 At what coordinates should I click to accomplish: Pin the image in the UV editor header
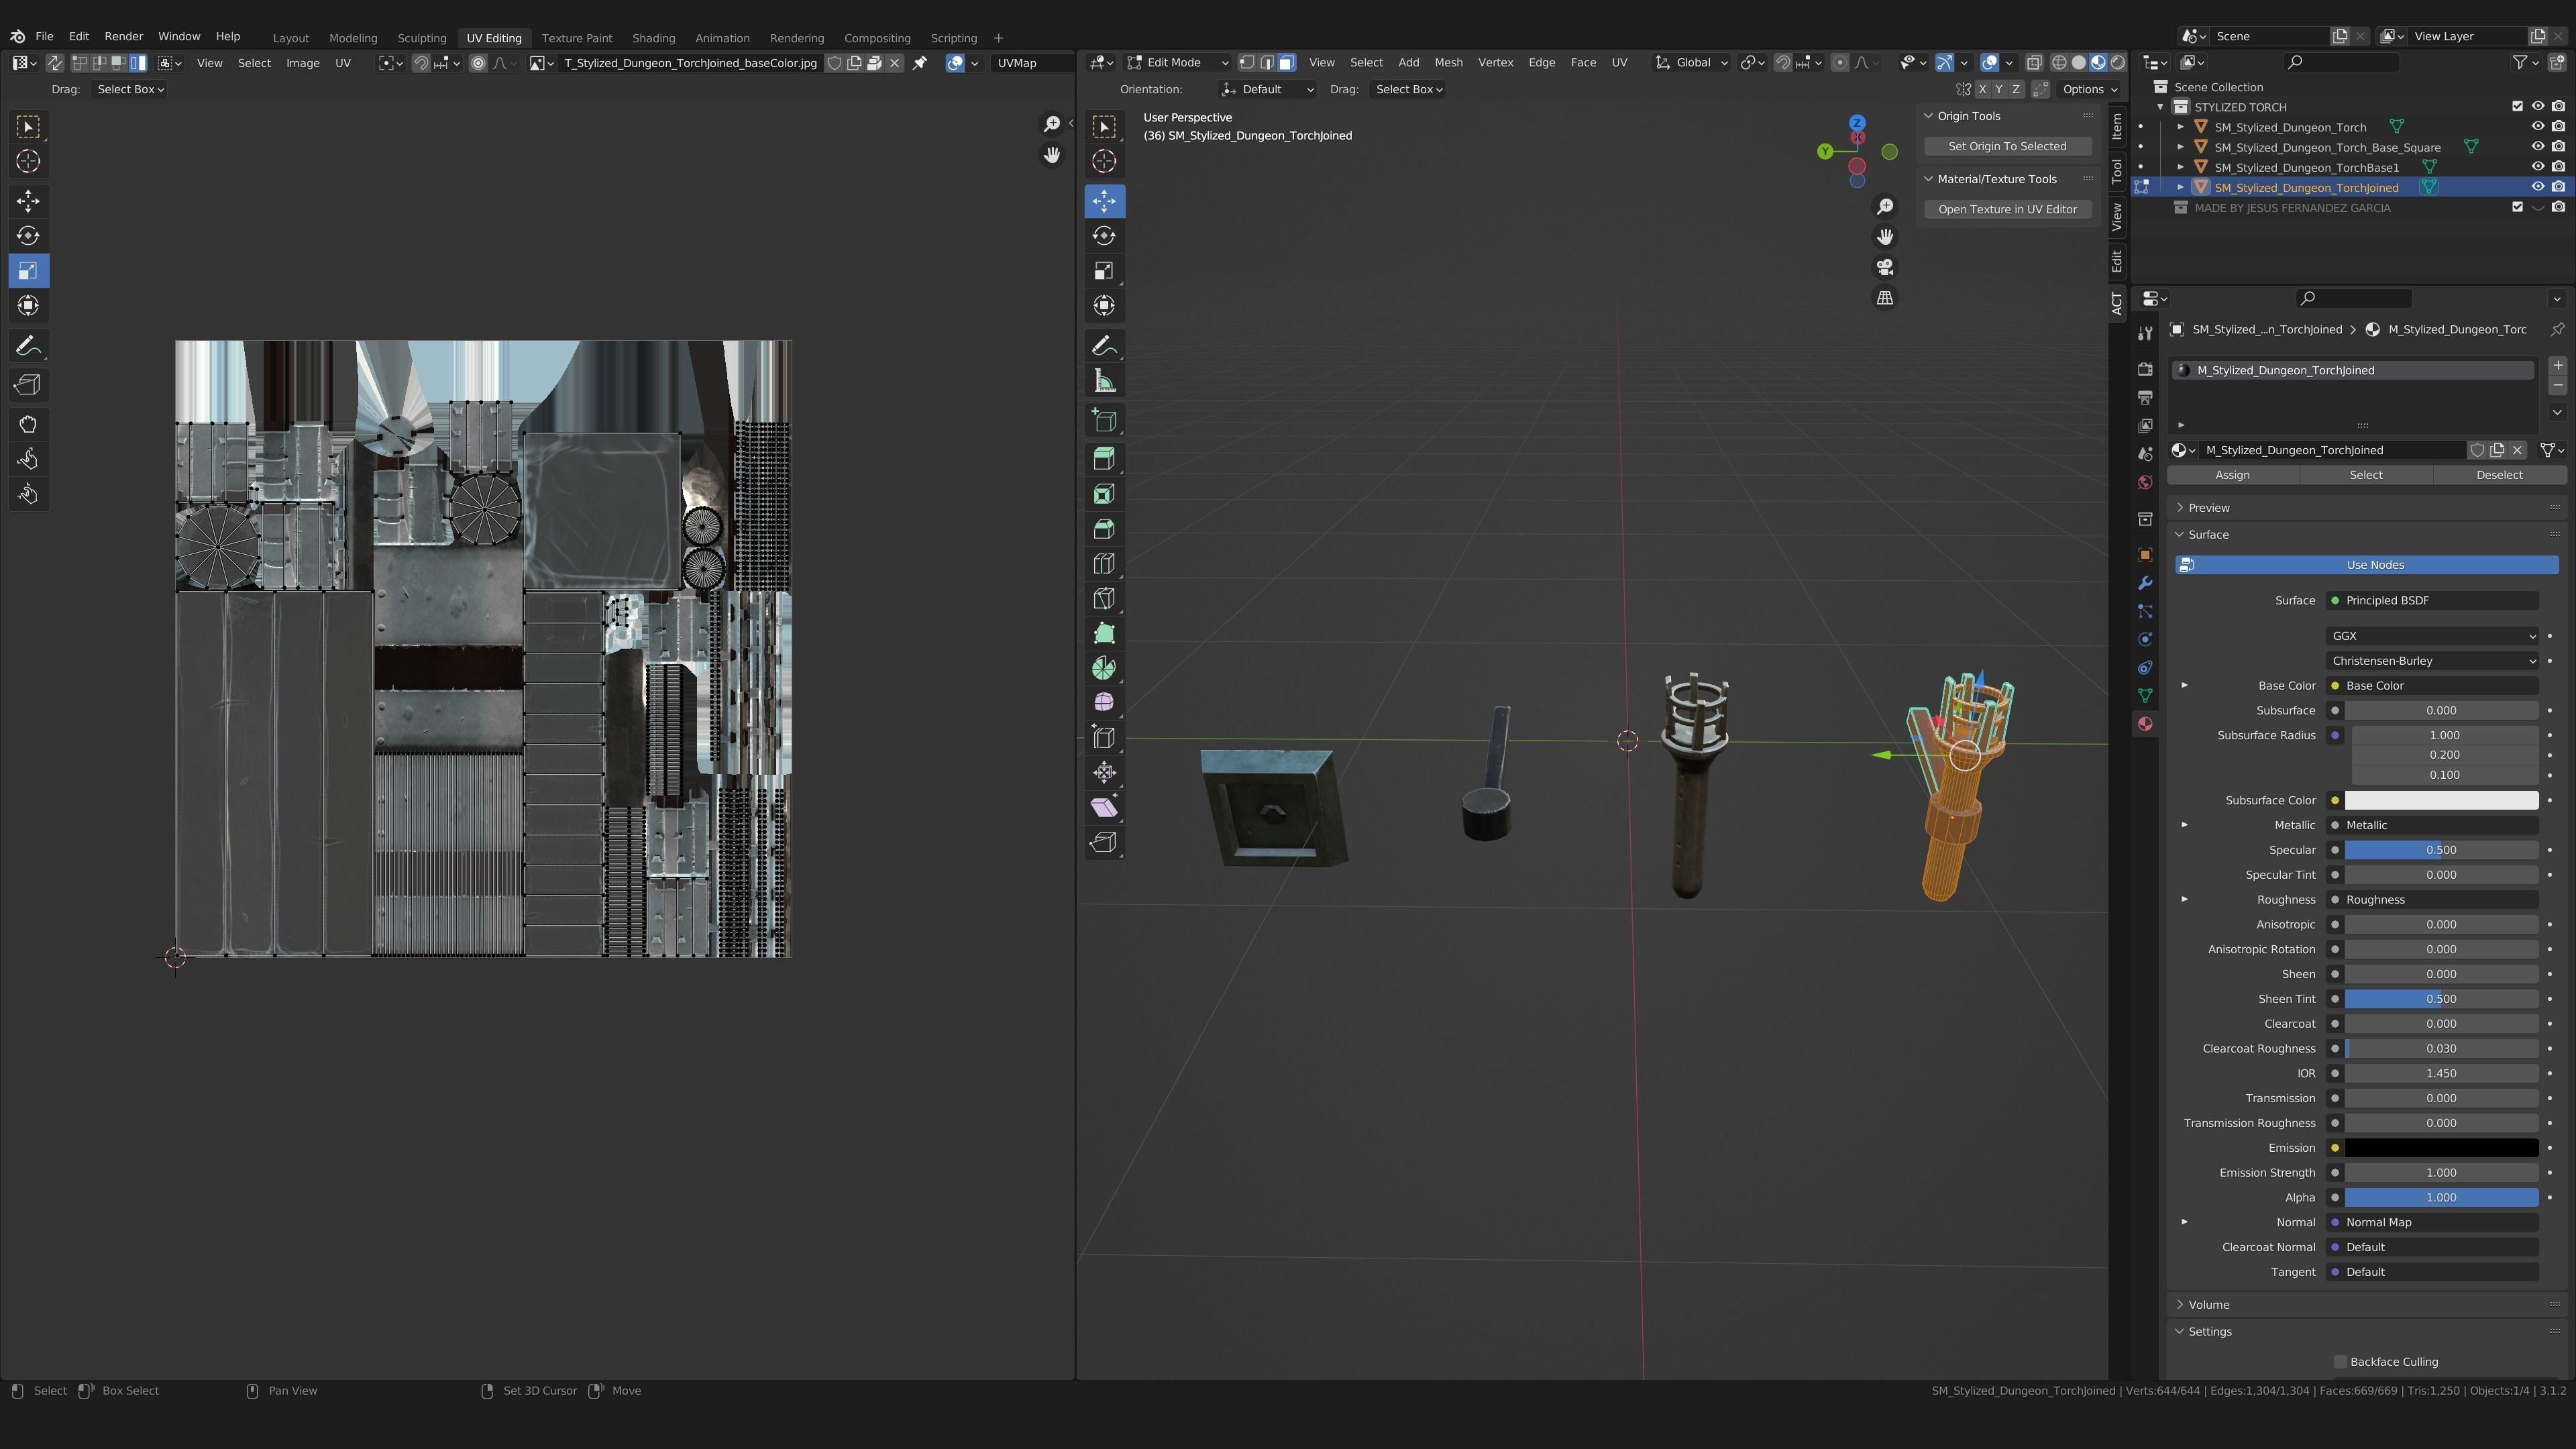[x=920, y=63]
